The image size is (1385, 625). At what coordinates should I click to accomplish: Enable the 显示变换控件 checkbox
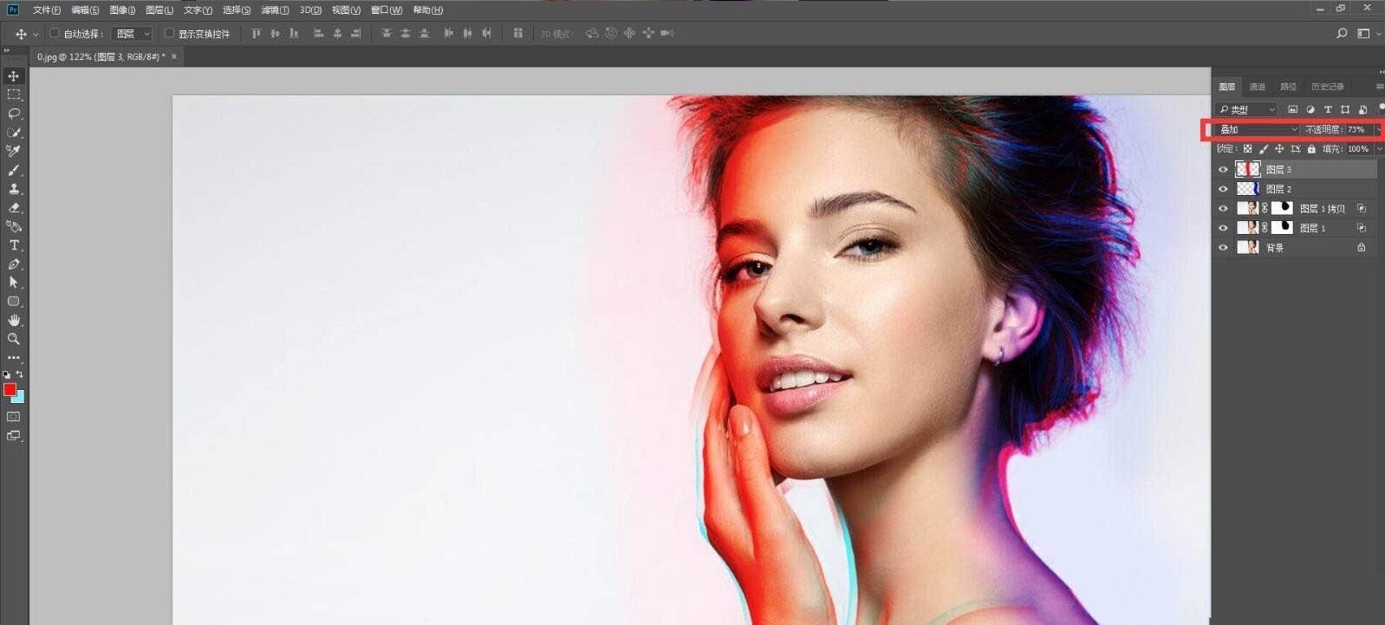coord(169,34)
